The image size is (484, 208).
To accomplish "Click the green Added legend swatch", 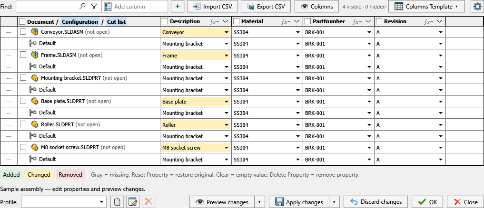I will (x=11, y=175).
